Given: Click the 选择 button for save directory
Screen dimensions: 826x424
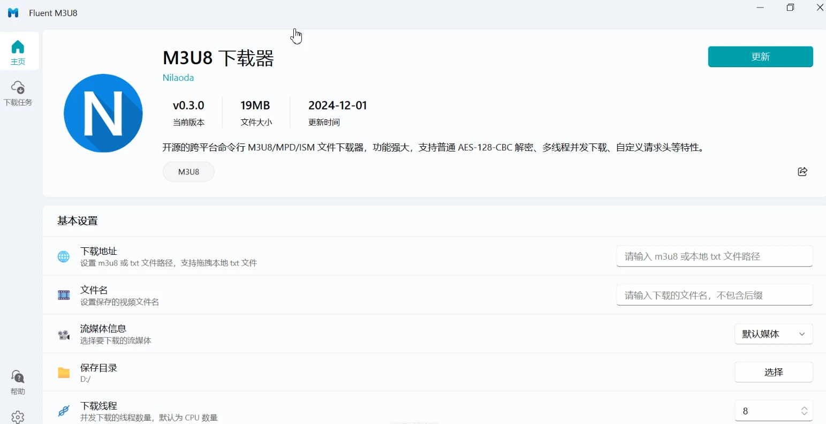Looking at the screenshot, I should [x=774, y=372].
